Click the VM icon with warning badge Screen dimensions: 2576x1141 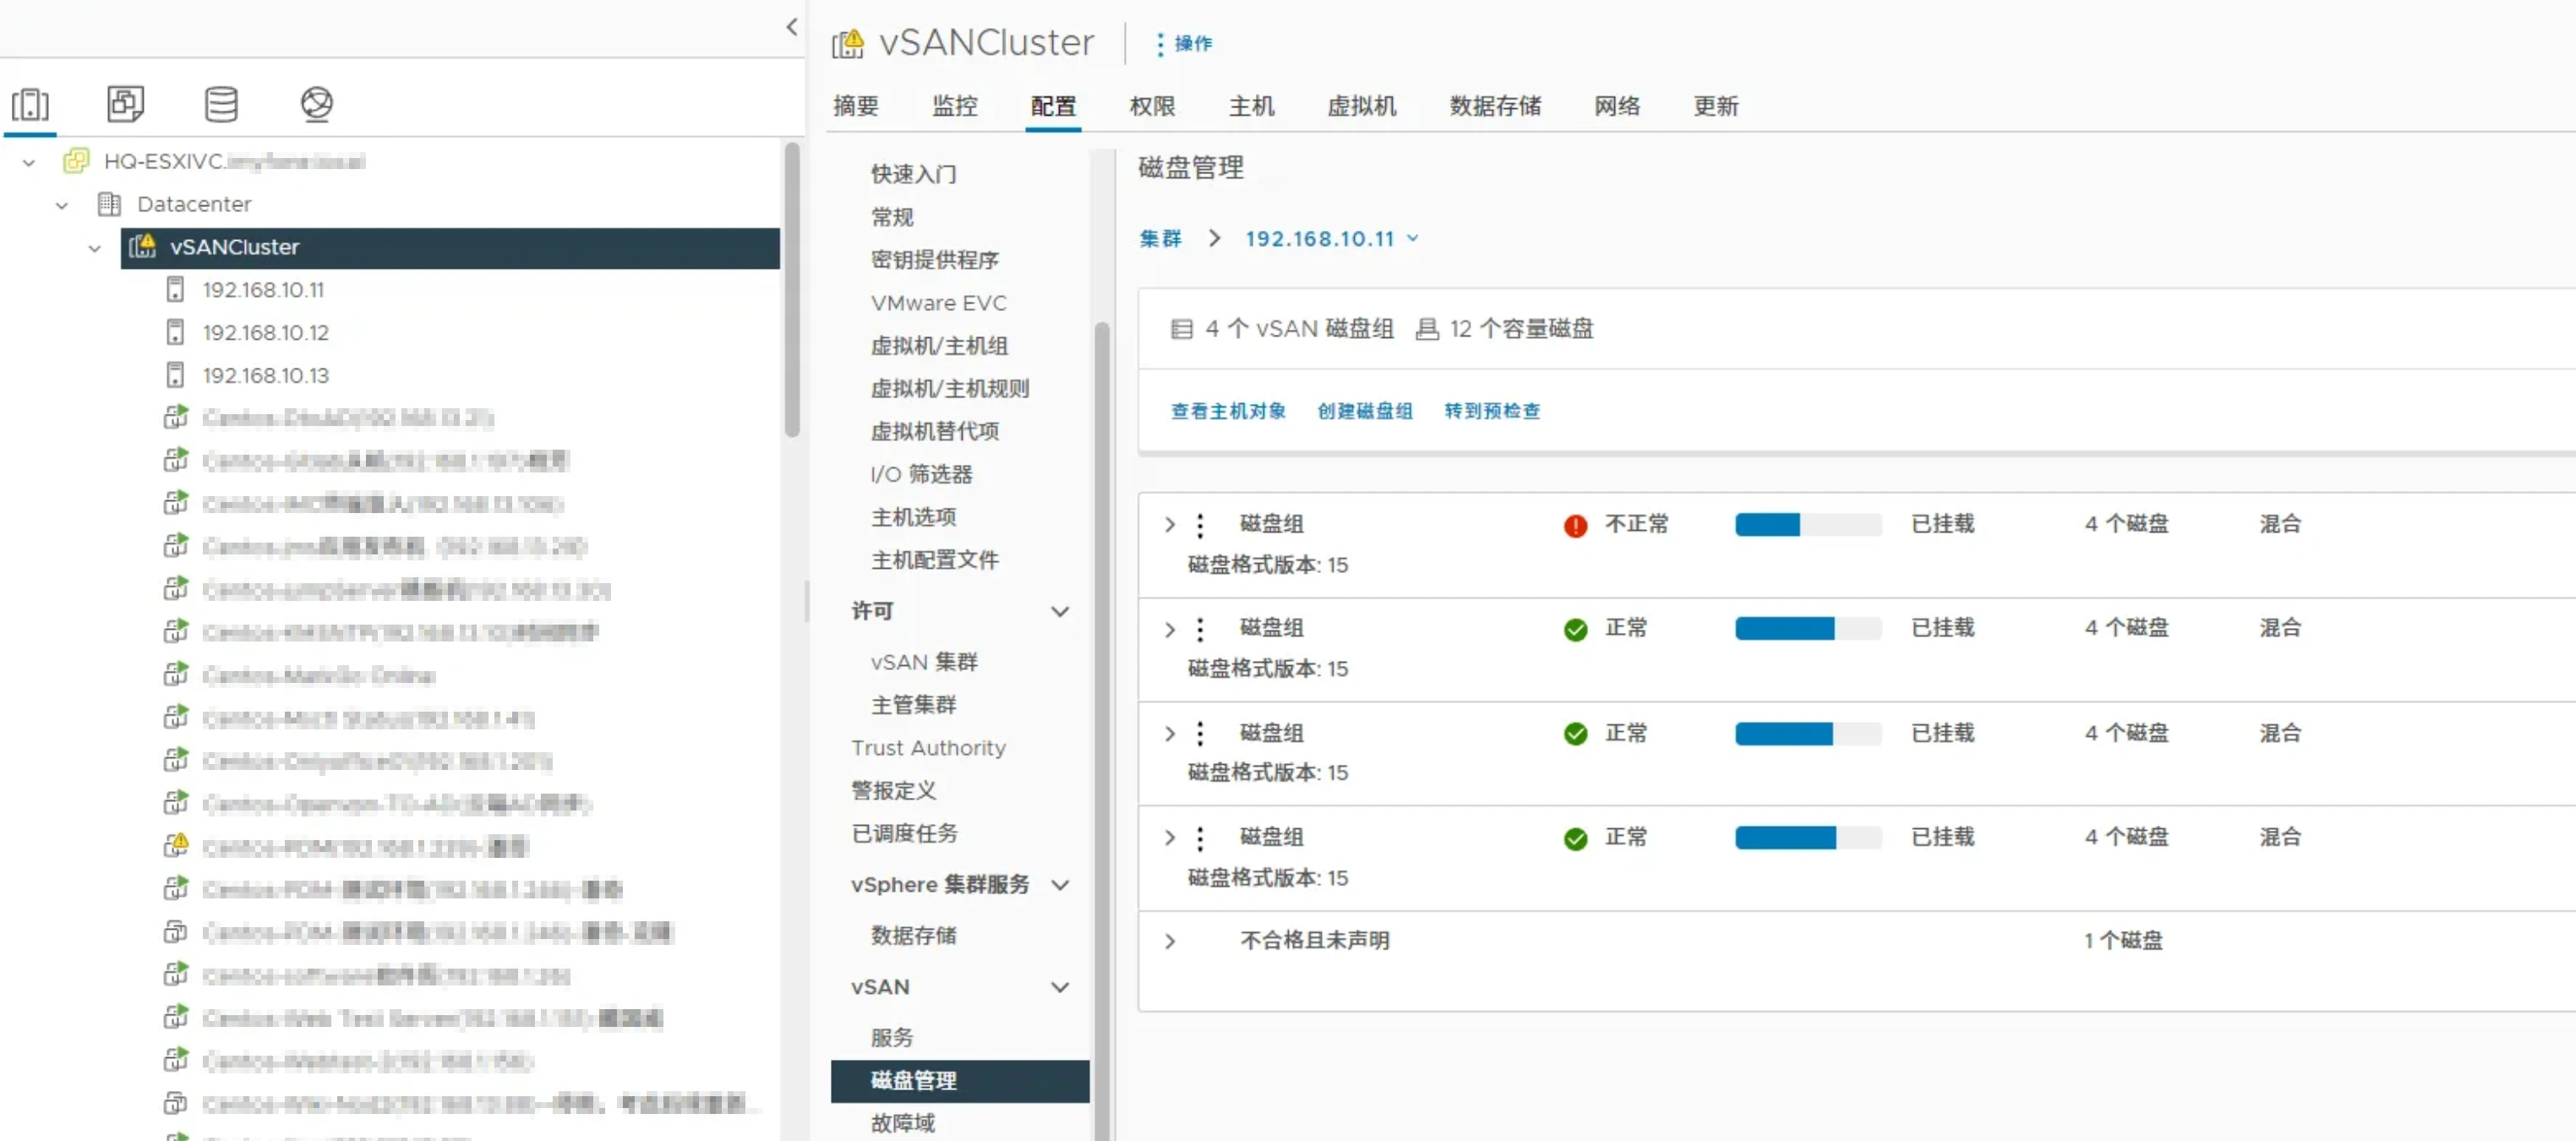(x=176, y=846)
